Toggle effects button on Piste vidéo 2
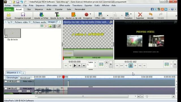Image resolution: width=181 pixels, height=102 pixels. 14,81
